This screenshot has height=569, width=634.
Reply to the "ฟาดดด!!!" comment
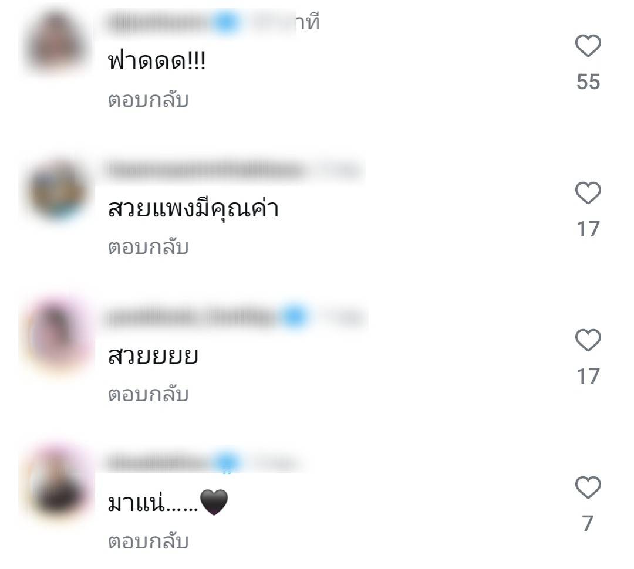[149, 100]
